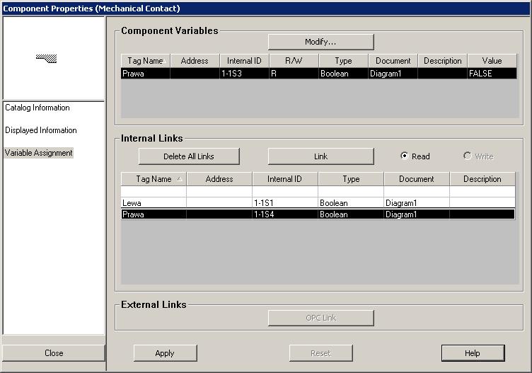This screenshot has height=373, width=532.
Task: Click the Document header in Component Variables
Action: pos(393,61)
